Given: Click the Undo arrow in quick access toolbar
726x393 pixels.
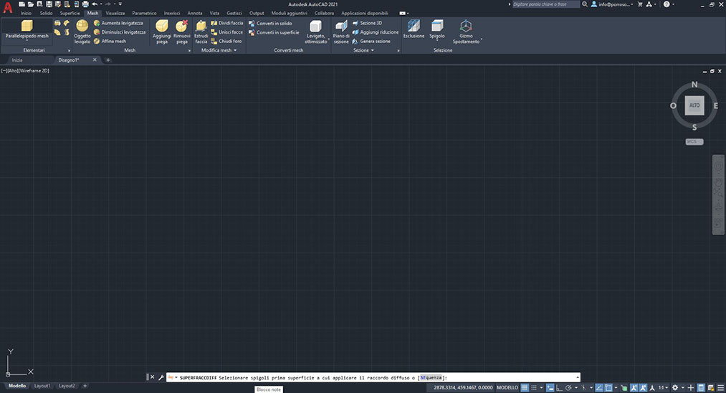Looking at the screenshot, I should pos(95,4).
